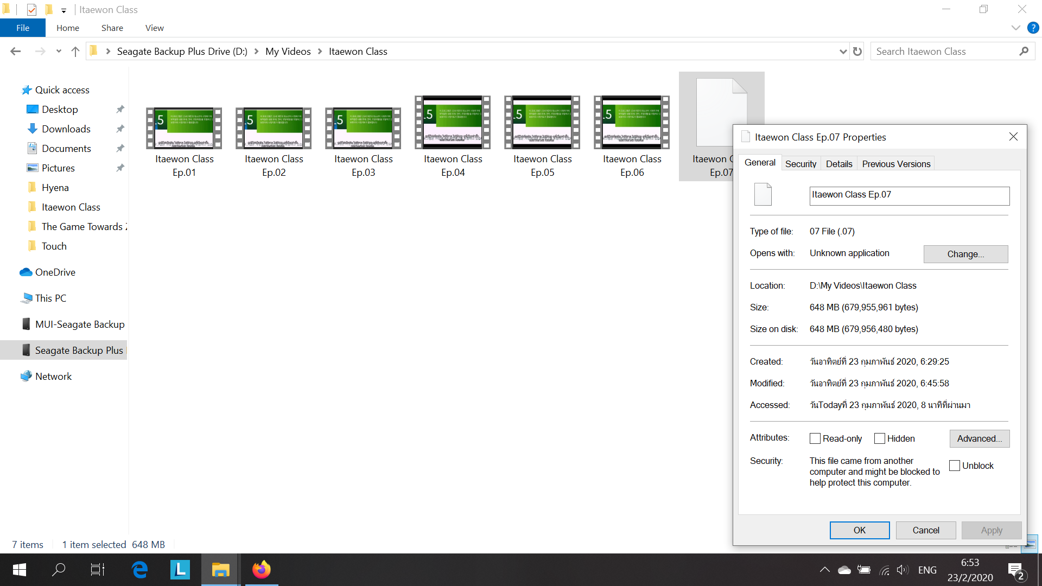
Task: Check the Unblock security checkbox
Action: pos(955,466)
